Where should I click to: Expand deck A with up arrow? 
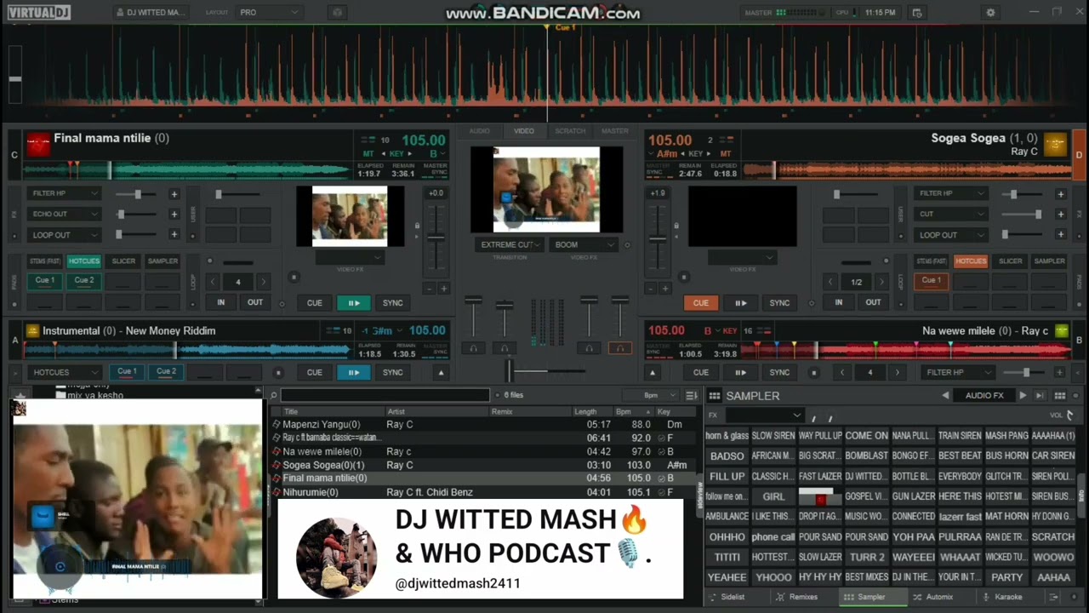pos(441,372)
